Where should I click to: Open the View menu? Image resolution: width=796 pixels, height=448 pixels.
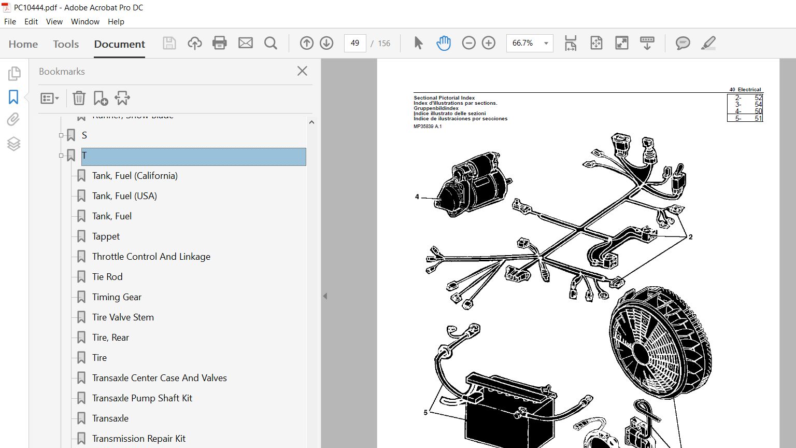click(54, 22)
